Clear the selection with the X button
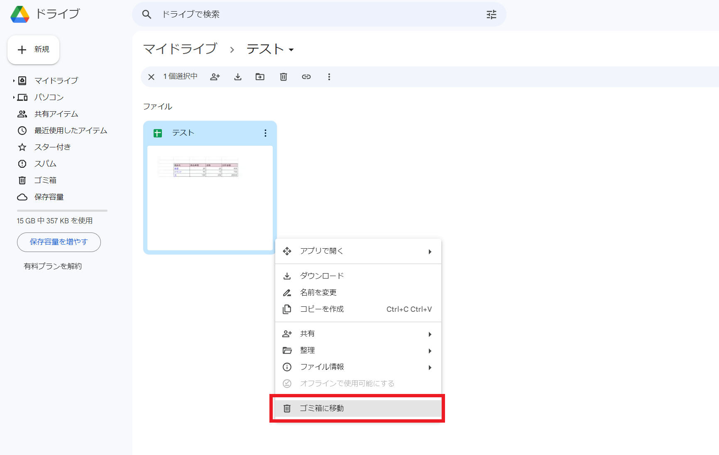This screenshot has height=455, width=719. click(152, 77)
